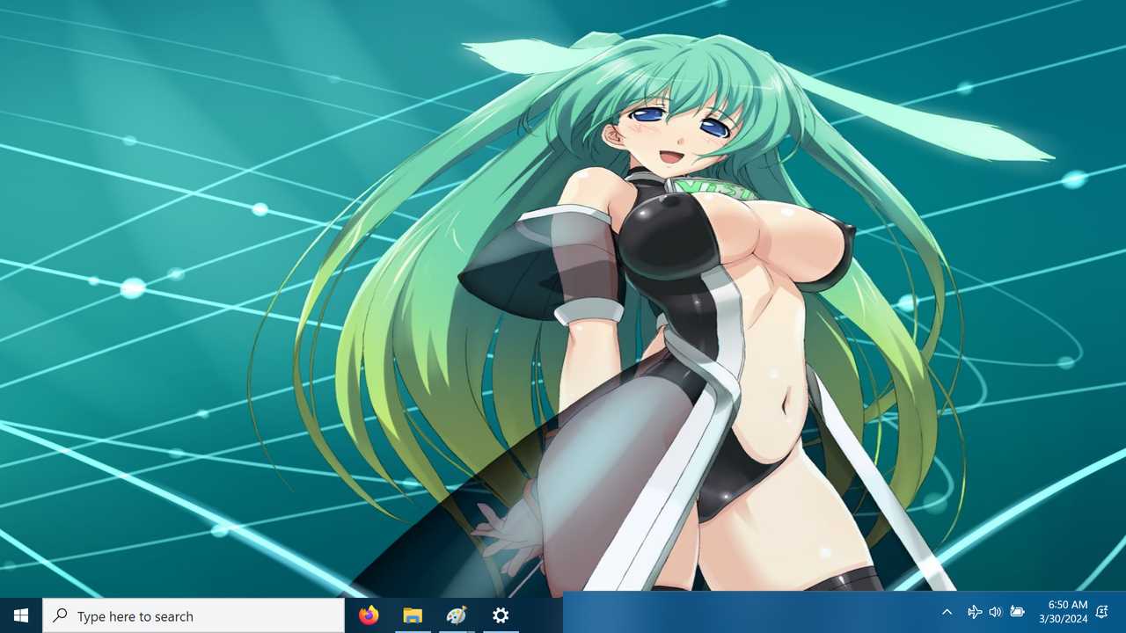Open the Start menu
The width and height of the screenshot is (1126, 633).
coord(19,615)
